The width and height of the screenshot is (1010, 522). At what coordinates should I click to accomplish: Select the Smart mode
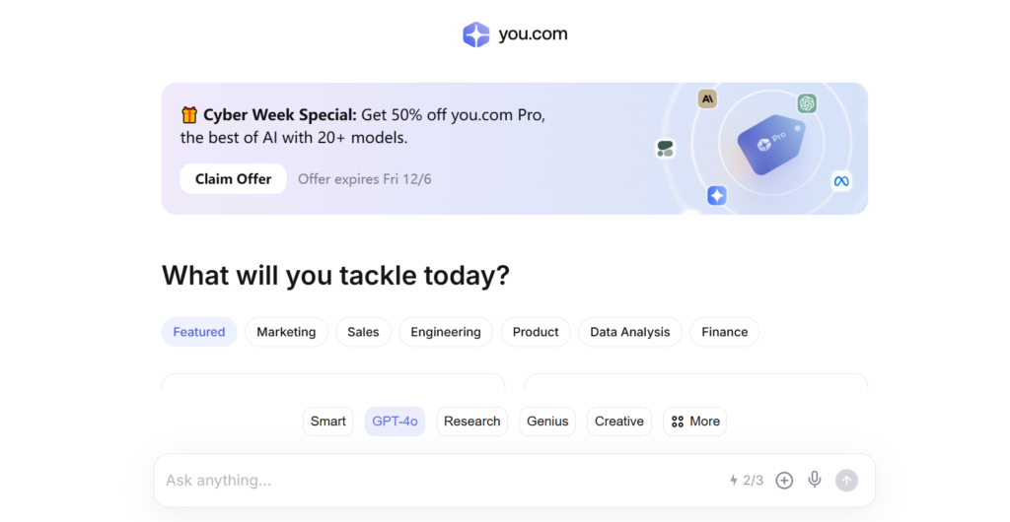click(327, 422)
